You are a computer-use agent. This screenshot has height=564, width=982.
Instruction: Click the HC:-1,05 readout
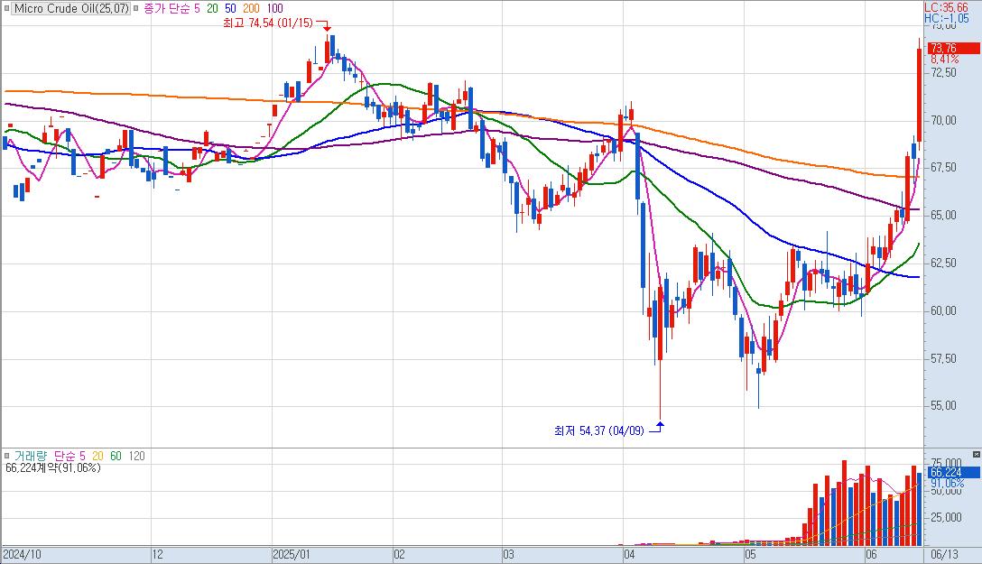click(947, 19)
